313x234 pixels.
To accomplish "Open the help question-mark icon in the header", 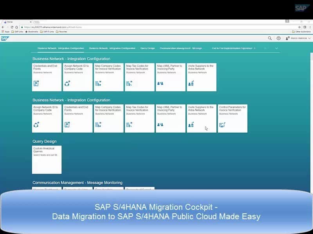I will pyautogui.click(x=278, y=38).
